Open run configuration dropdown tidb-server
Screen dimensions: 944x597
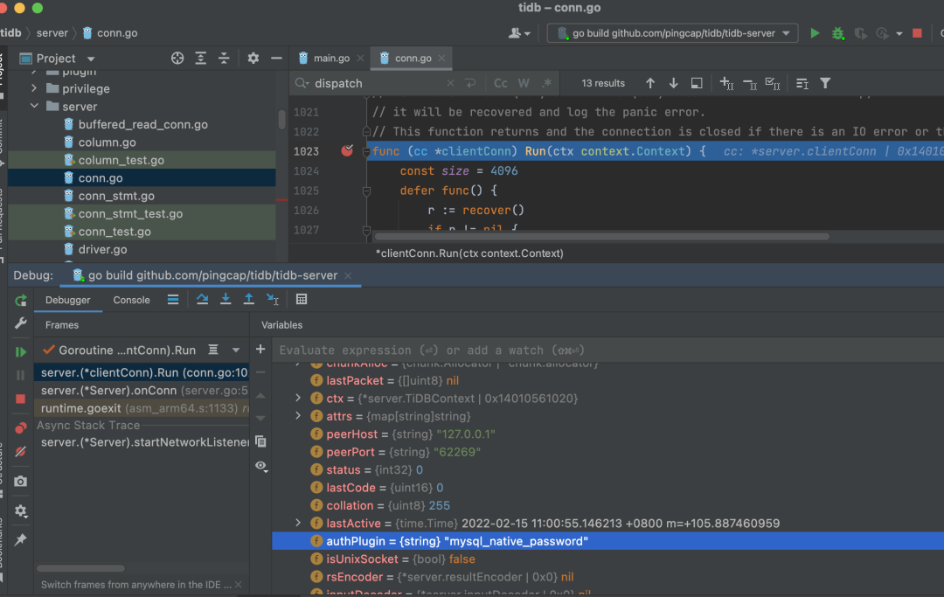tap(673, 33)
